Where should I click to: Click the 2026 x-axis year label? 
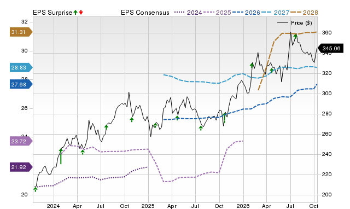pos(243,206)
